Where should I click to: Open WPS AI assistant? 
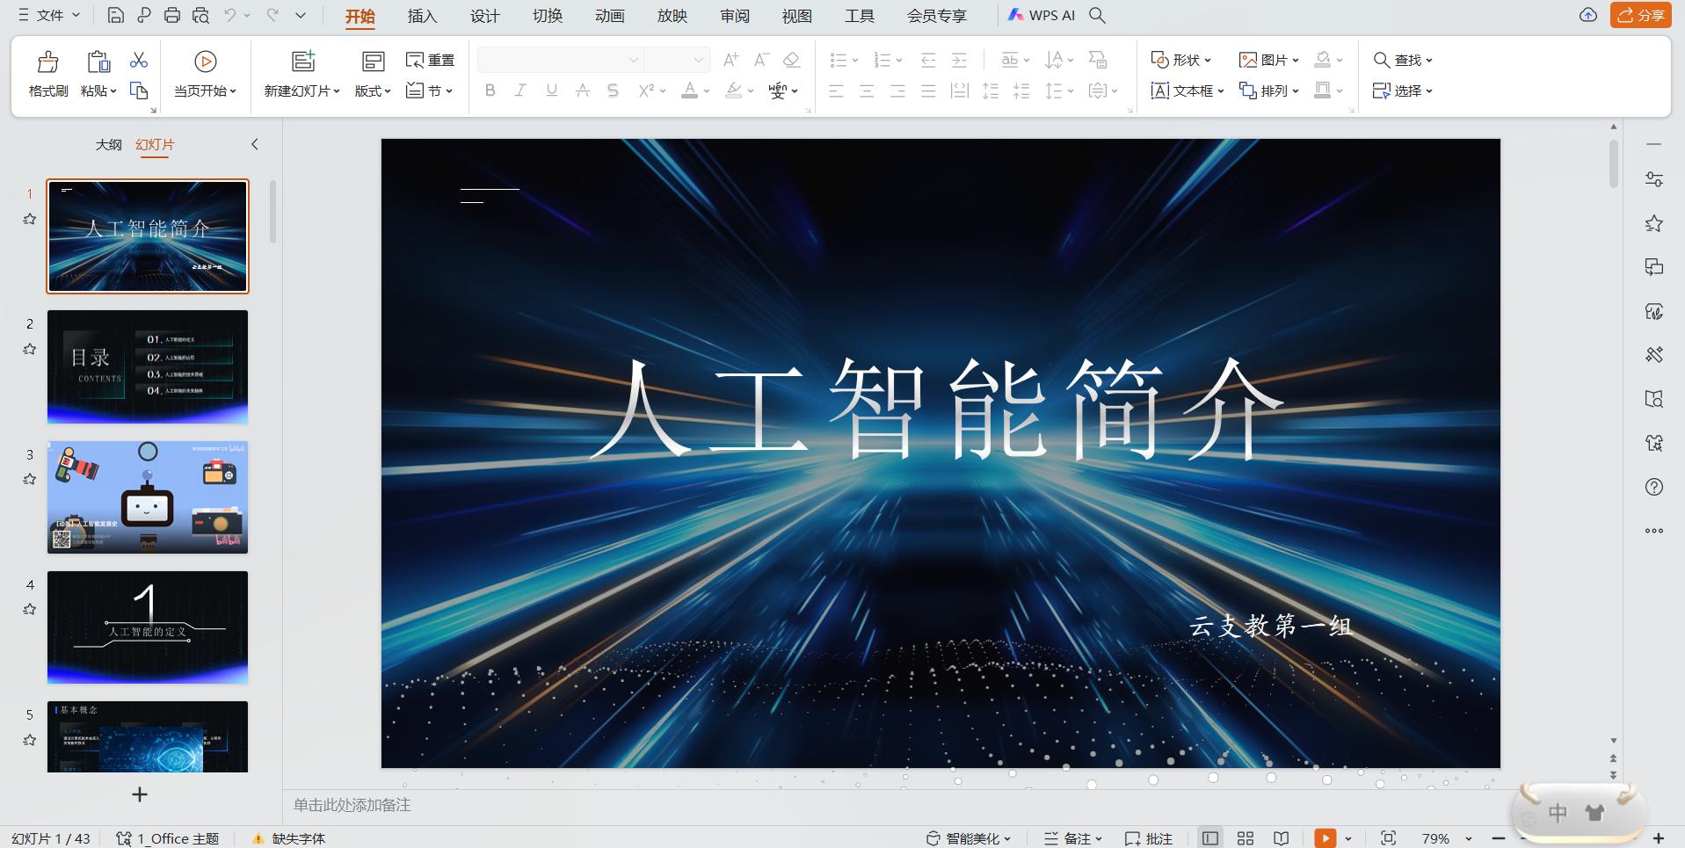click(x=1042, y=15)
